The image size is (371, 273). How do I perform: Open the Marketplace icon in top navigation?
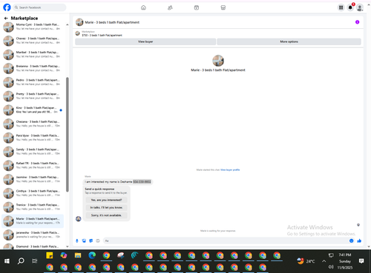point(223,7)
